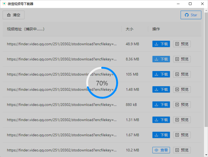Preview the 1.67 MB video
The image size is (208, 157).
click(x=182, y=135)
